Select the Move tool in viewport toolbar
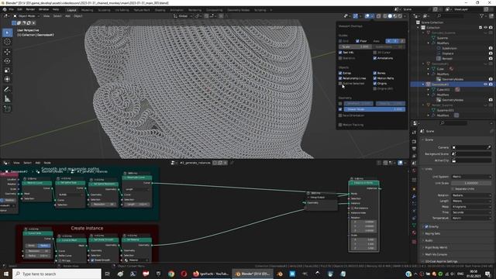The image size is (496, 279). pyautogui.click(x=7, y=52)
